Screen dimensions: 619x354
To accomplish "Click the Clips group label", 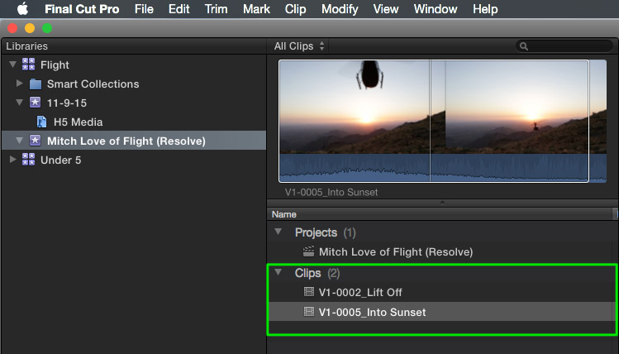I will click(x=307, y=273).
